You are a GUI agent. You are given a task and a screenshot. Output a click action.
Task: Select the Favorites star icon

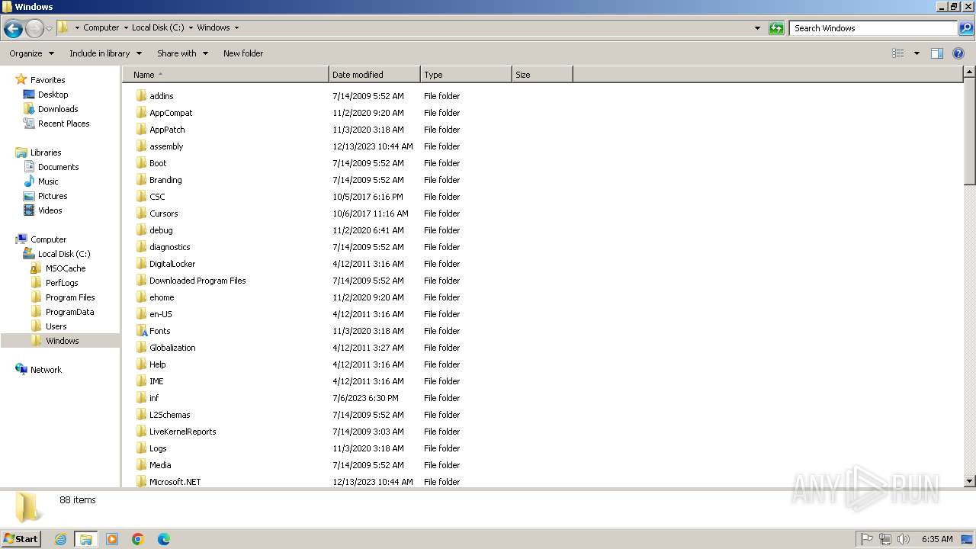coord(21,80)
